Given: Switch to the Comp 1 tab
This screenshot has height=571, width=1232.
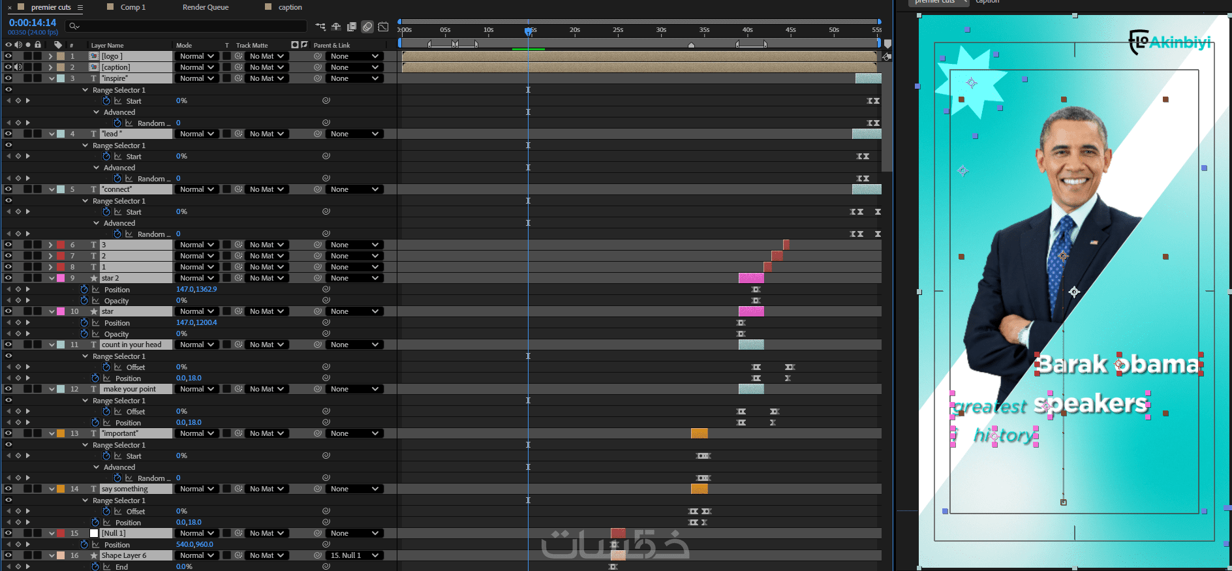Looking at the screenshot, I should point(133,7).
